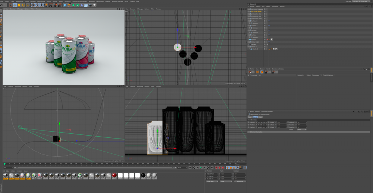373x193 pixels.
Task: Toggle visibility dots of Global Light
Action: 266,42
